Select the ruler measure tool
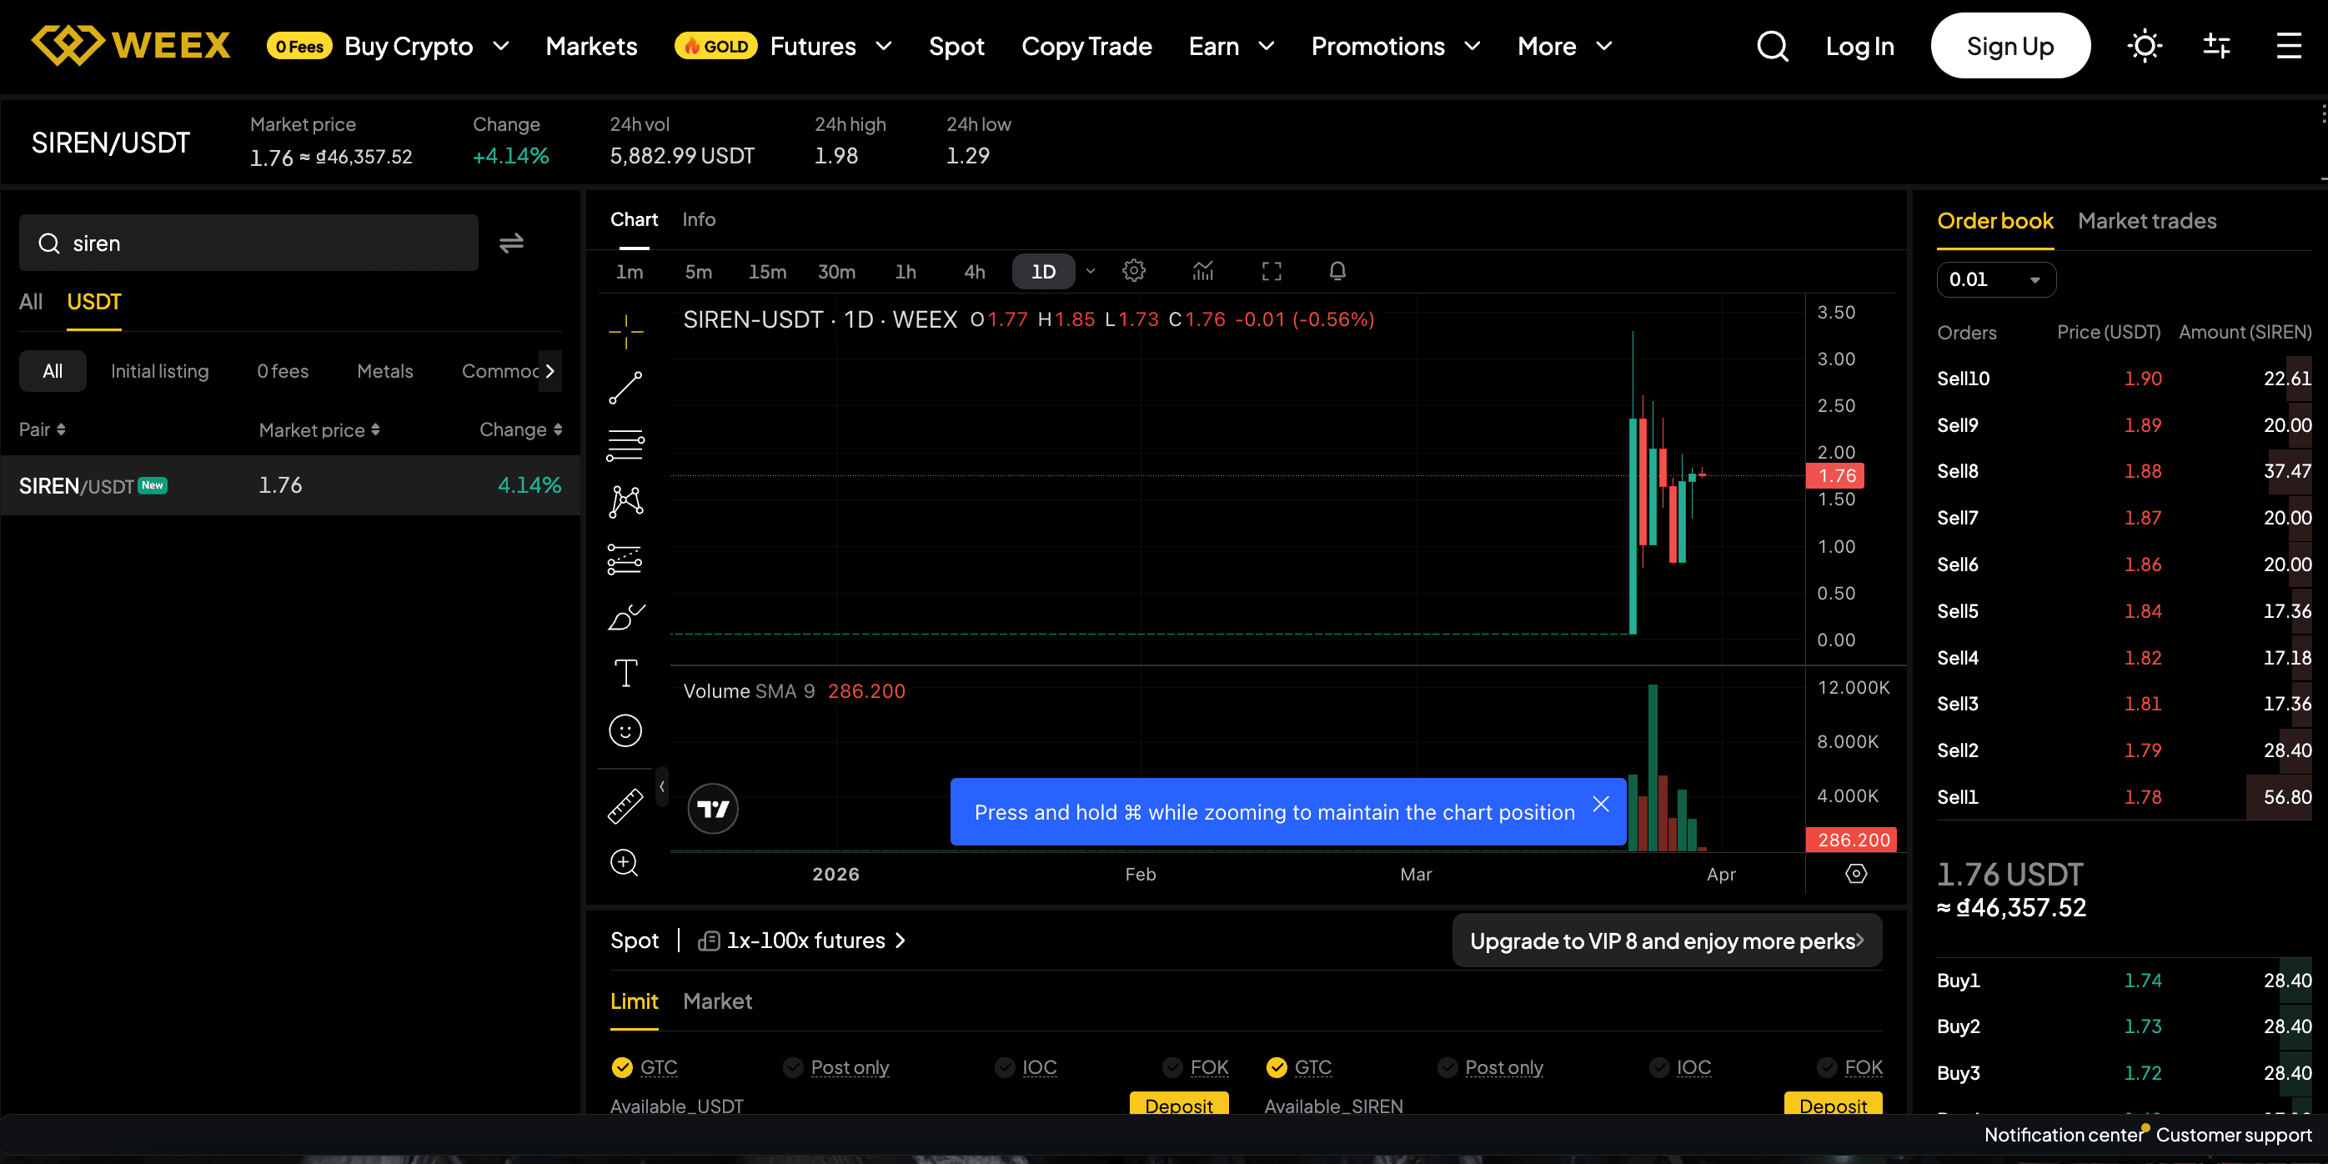Image resolution: width=2328 pixels, height=1164 pixels. pyautogui.click(x=625, y=806)
